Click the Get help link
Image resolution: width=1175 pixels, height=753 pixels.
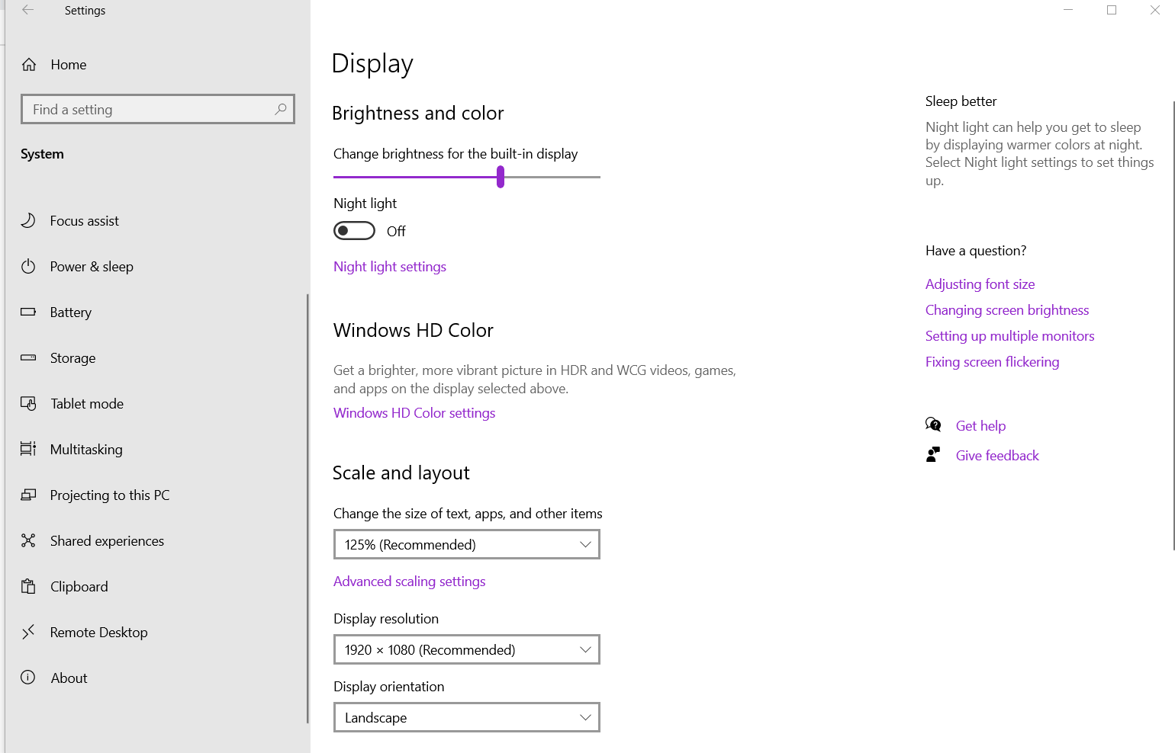click(x=981, y=426)
